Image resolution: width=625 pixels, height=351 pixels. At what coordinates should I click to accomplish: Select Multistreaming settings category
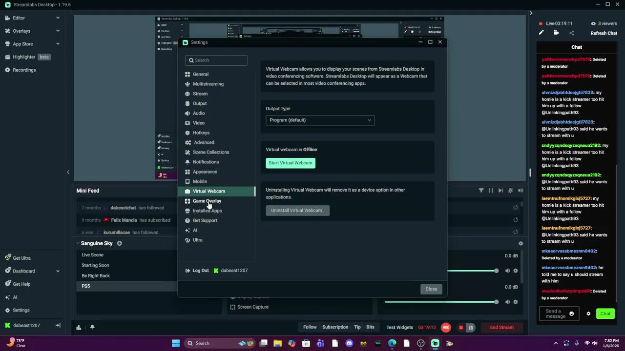coord(217,84)
